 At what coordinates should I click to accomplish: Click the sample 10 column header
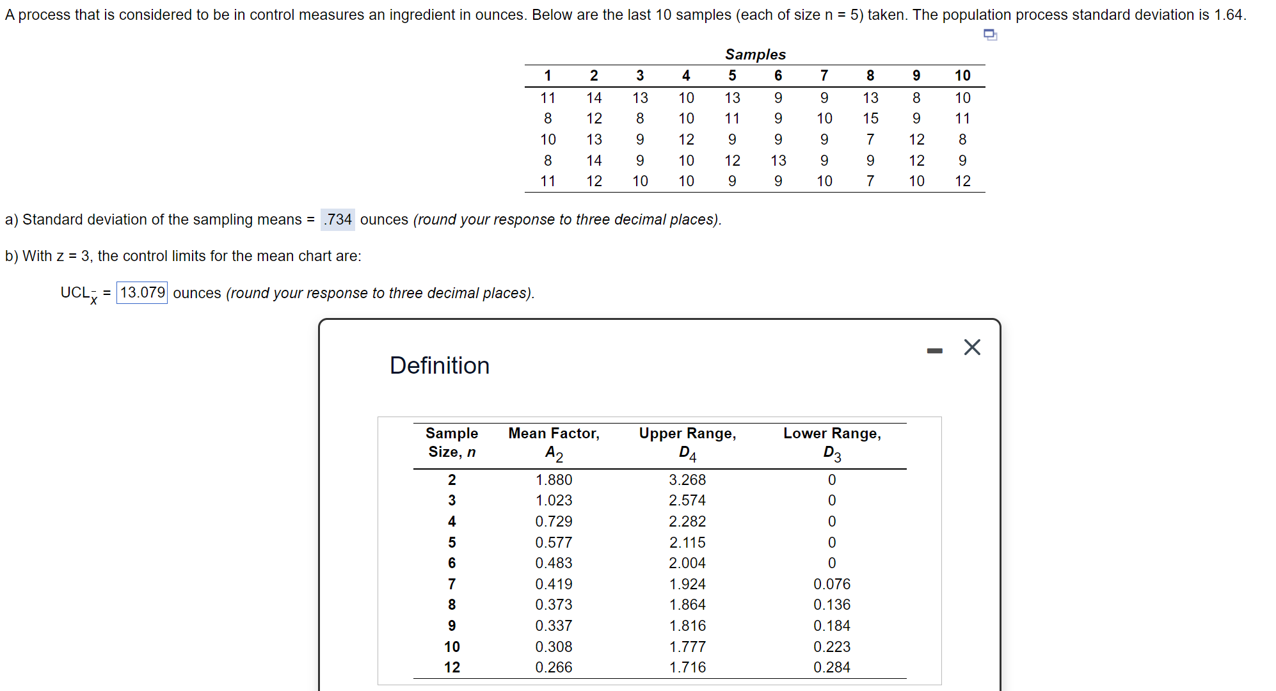(x=962, y=75)
